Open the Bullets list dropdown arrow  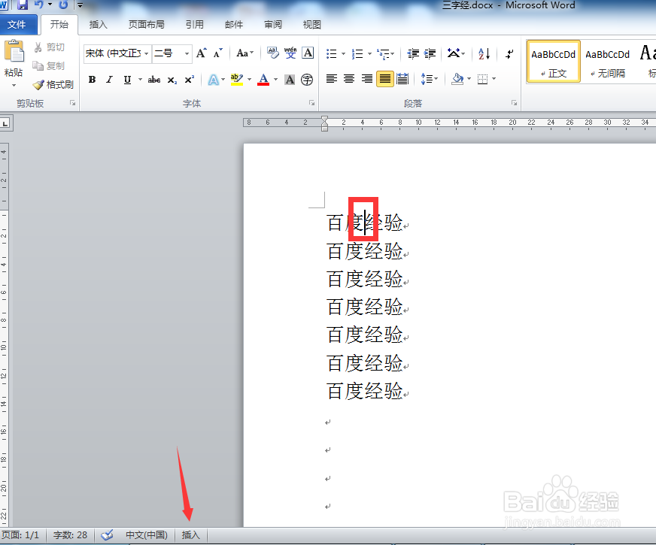point(344,53)
